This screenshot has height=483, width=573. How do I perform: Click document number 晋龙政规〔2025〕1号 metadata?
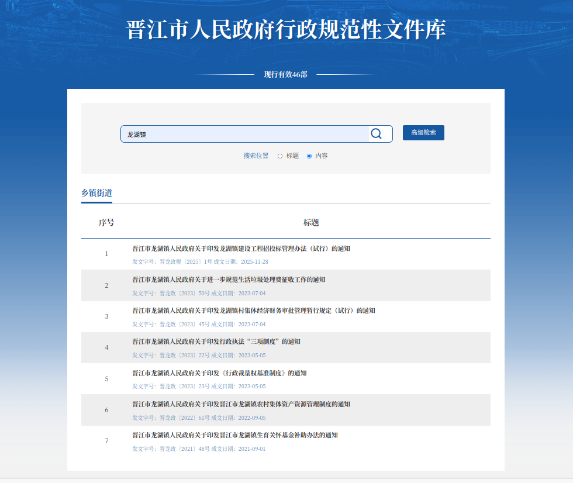pyautogui.click(x=184, y=262)
